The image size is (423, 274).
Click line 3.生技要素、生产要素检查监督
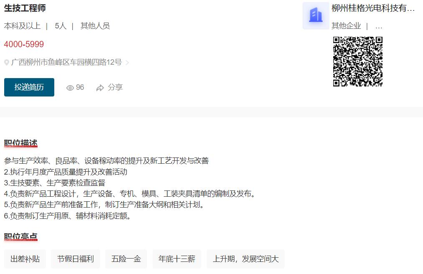pyautogui.click(x=55, y=183)
